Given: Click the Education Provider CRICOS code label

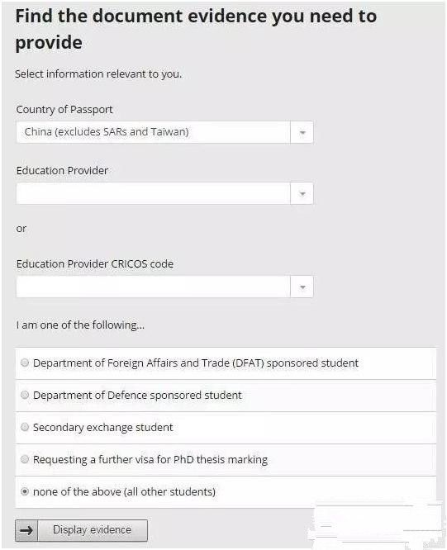Looking at the screenshot, I should click(x=95, y=263).
